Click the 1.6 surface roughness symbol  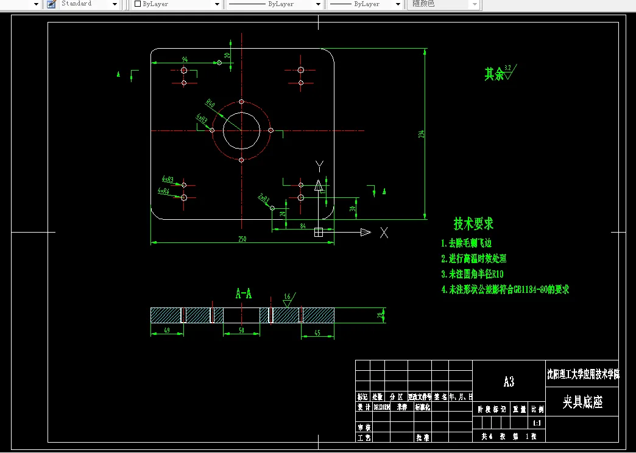click(288, 300)
